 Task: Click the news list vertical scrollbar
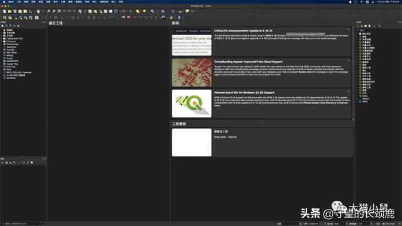(353, 73)
